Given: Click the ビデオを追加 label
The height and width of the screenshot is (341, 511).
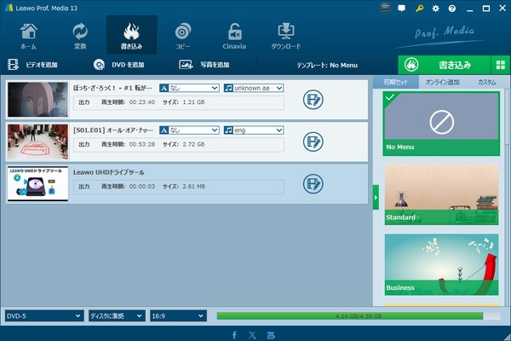Looking at the screenshot, I should point(42,65).
